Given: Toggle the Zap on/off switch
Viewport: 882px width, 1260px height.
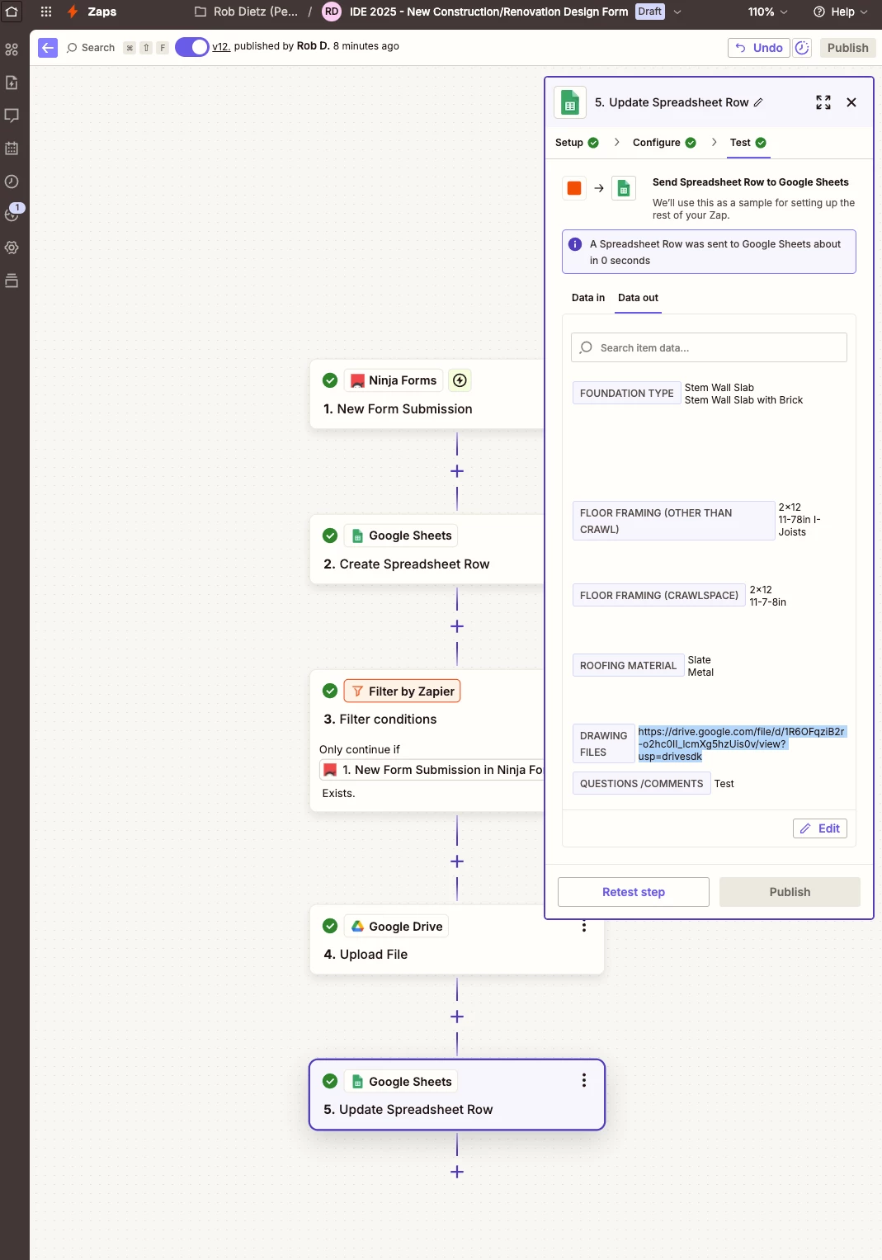Looking at the screenshot, I should (x=191, y=47).
